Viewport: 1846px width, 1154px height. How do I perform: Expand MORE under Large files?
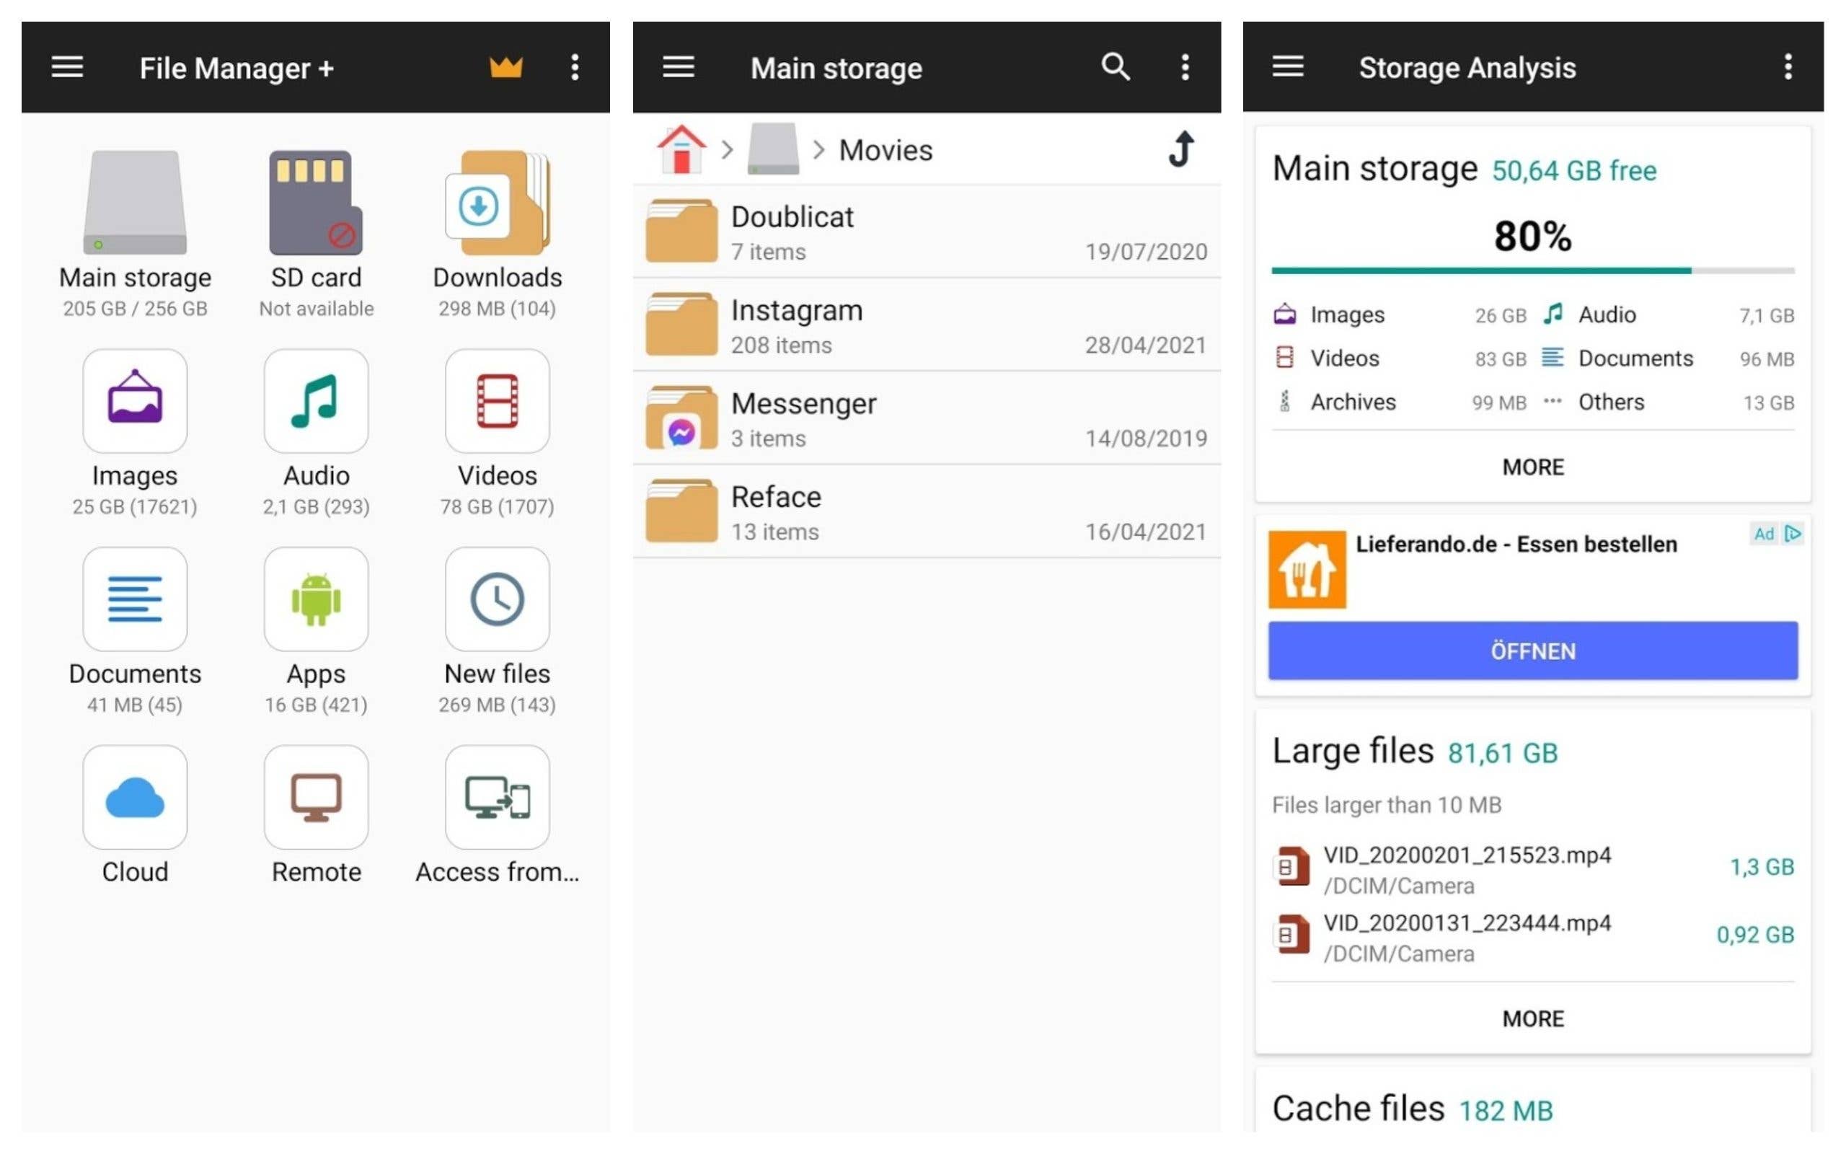pyautogui.click(x=1532, y=1018)
